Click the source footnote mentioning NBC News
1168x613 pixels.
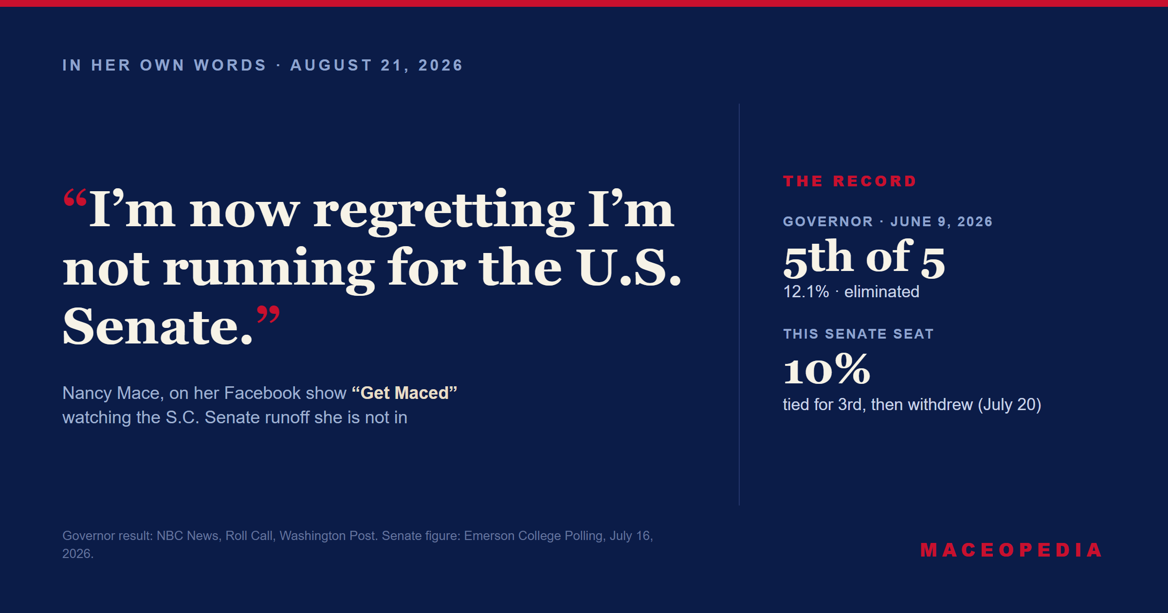point(358,544)
